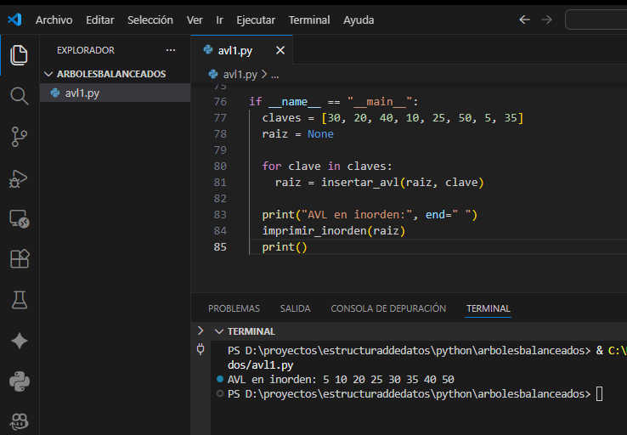
Task: Click the sparkle AI assistant icon
Action: tap(19, 341)
